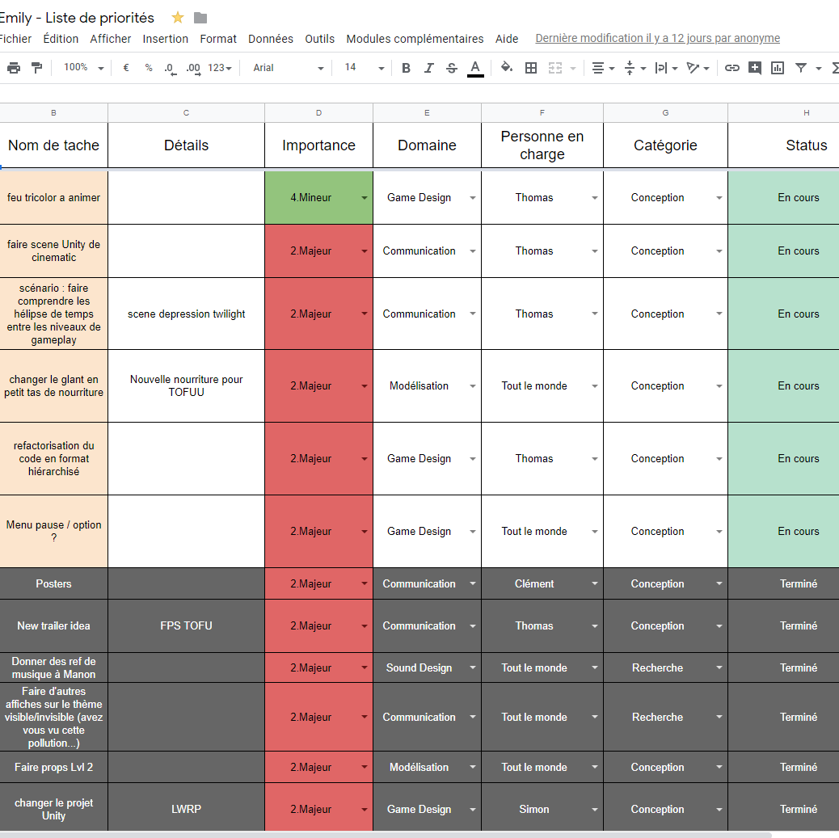Open the Arial font dropdown
The height and width of the screenshot is (838, 839).
click(x=288, y=68)
